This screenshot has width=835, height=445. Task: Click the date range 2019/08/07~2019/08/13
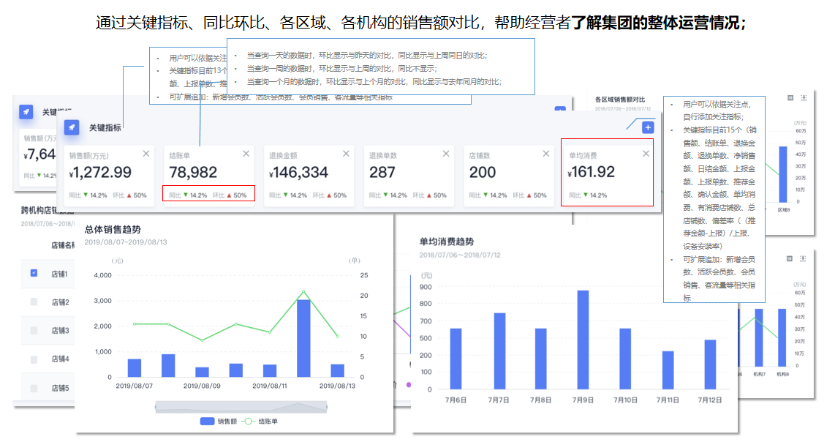(x=126, y=242)
